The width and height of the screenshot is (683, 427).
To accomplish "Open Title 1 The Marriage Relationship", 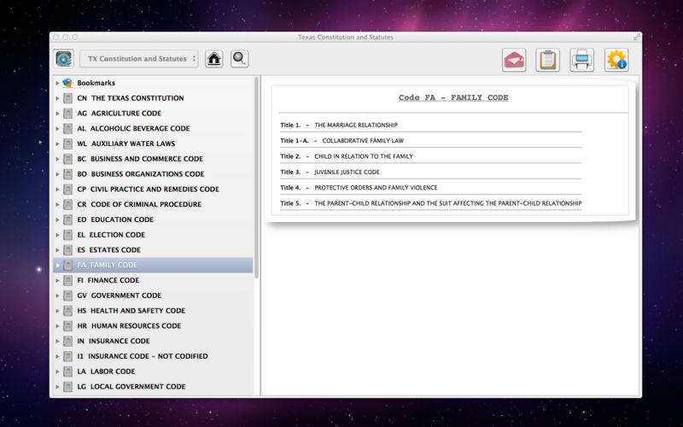I will pyautogui.click(x=355, y=126).
